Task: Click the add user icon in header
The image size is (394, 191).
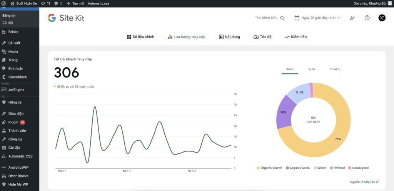Action: point(352,18)
